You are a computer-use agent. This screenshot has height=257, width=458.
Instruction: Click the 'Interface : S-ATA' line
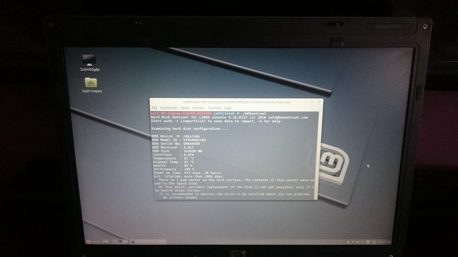click(174, 155)
